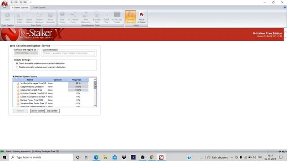Click the pause button in quick access toolbar
The image size is (287, 161).
click(x=21, y=2)
